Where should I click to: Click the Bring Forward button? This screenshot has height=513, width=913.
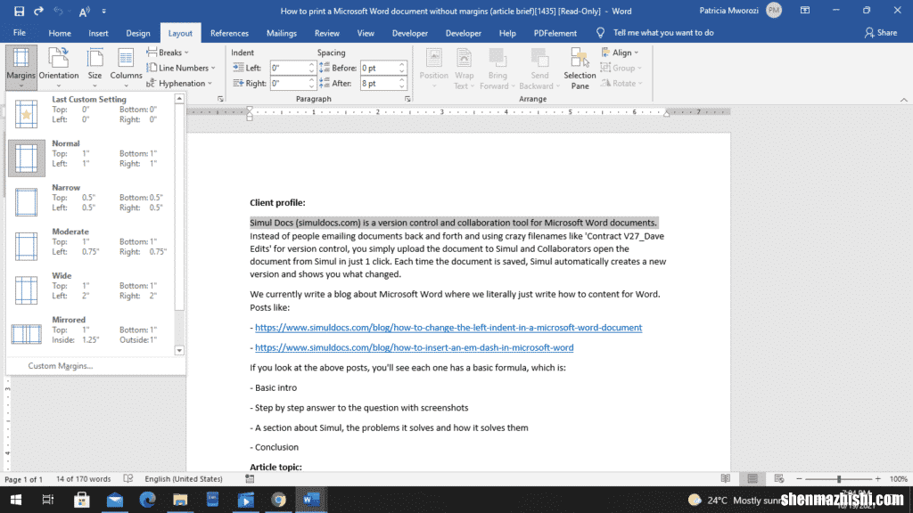(x=498, y=69)
